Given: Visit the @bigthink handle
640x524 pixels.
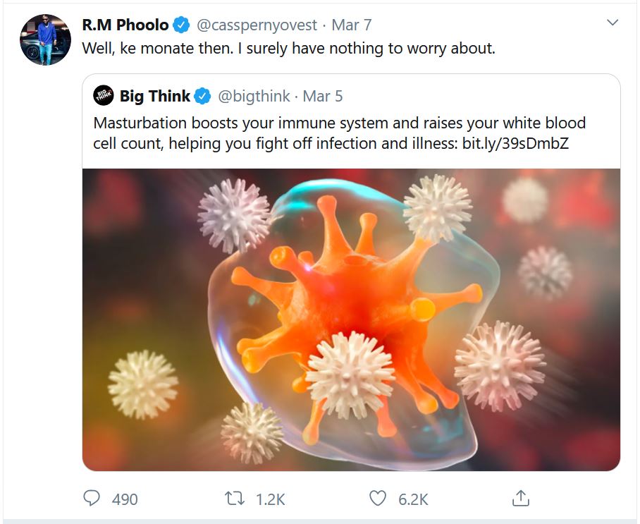Looking at the screenshot, I should (254, 97).
